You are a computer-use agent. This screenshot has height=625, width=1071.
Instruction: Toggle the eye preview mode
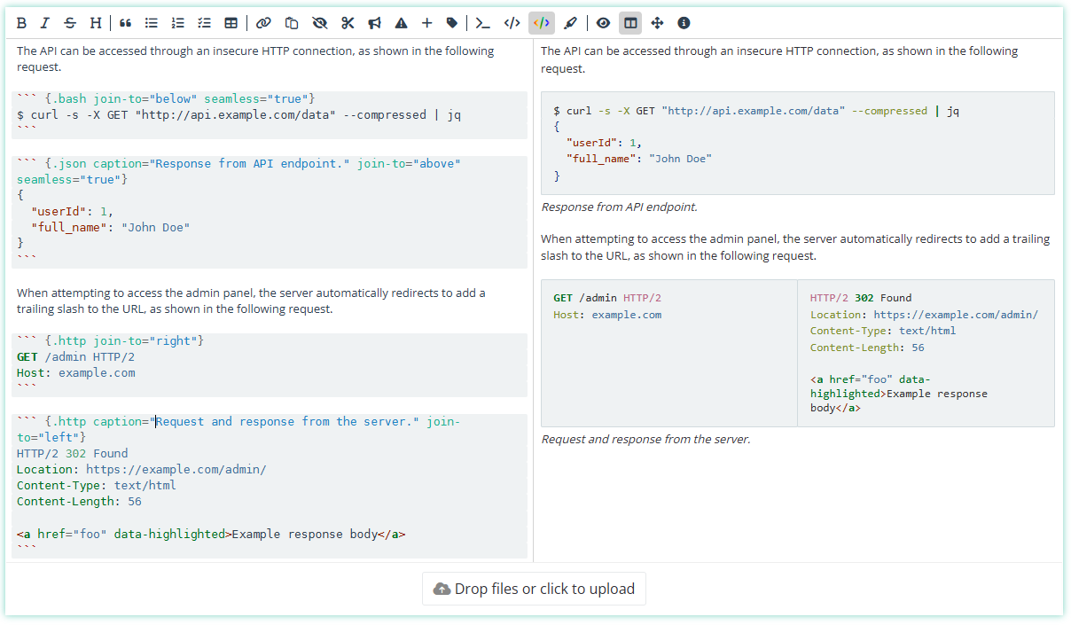(603, 23)
